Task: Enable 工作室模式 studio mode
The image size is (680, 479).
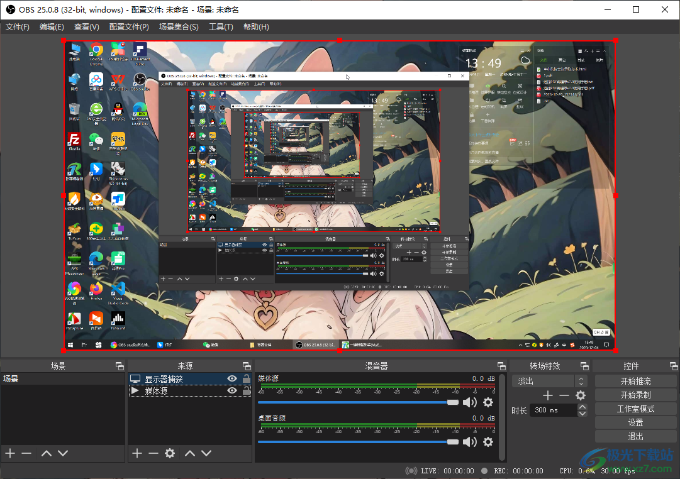Action: [636, 409]
